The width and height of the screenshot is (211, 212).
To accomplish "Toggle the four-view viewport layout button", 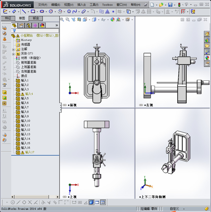I will 103,203.
